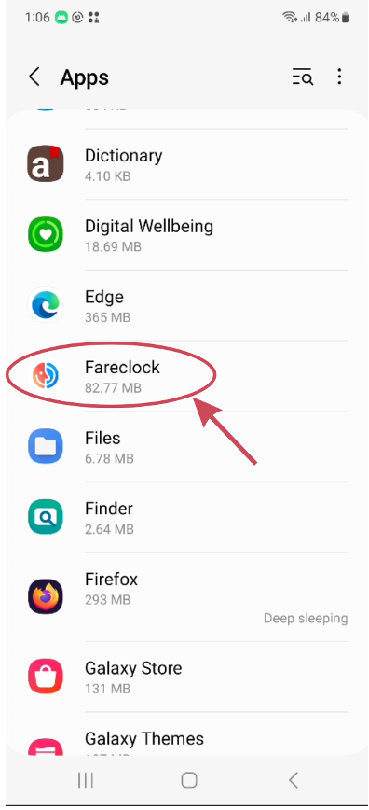Tap the Fareclock app icon
Image resolution: width=369 pixels, height=810 pixels.
click(46, 375)
